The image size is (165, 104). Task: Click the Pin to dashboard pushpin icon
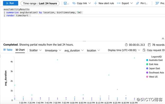tap(137, 3)
